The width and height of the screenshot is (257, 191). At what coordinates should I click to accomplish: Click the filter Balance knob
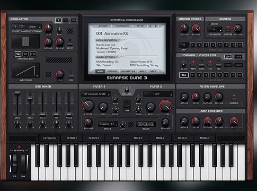[127, 89]
